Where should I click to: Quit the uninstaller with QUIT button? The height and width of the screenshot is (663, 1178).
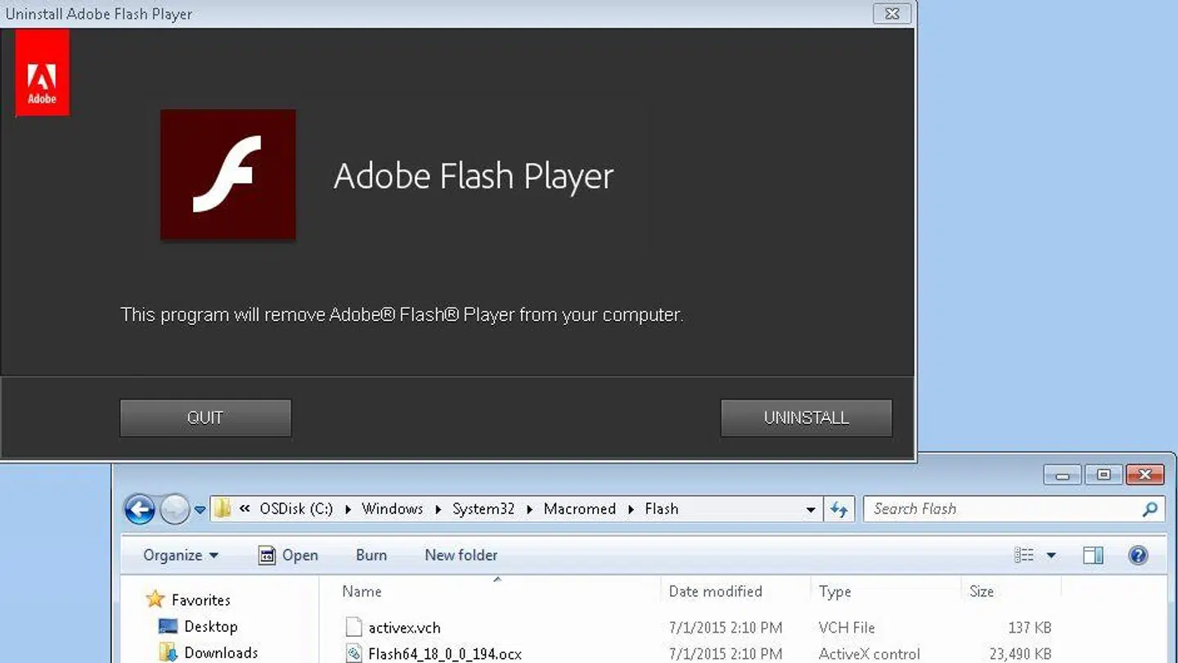click(x=205, y=417)
